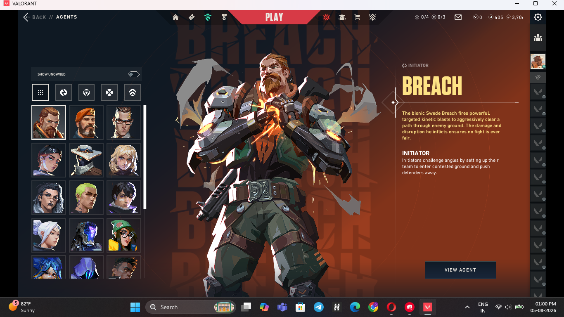Open the social friends panel icon
Screen dimensions: 564x317
point(538,38)
